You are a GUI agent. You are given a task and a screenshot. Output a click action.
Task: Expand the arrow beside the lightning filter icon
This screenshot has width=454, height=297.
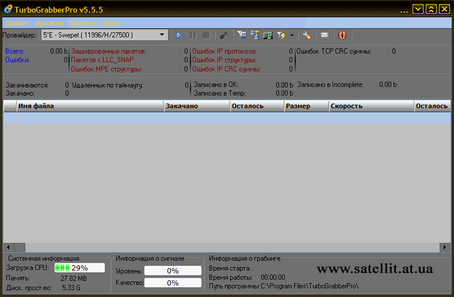pos(292,35)
